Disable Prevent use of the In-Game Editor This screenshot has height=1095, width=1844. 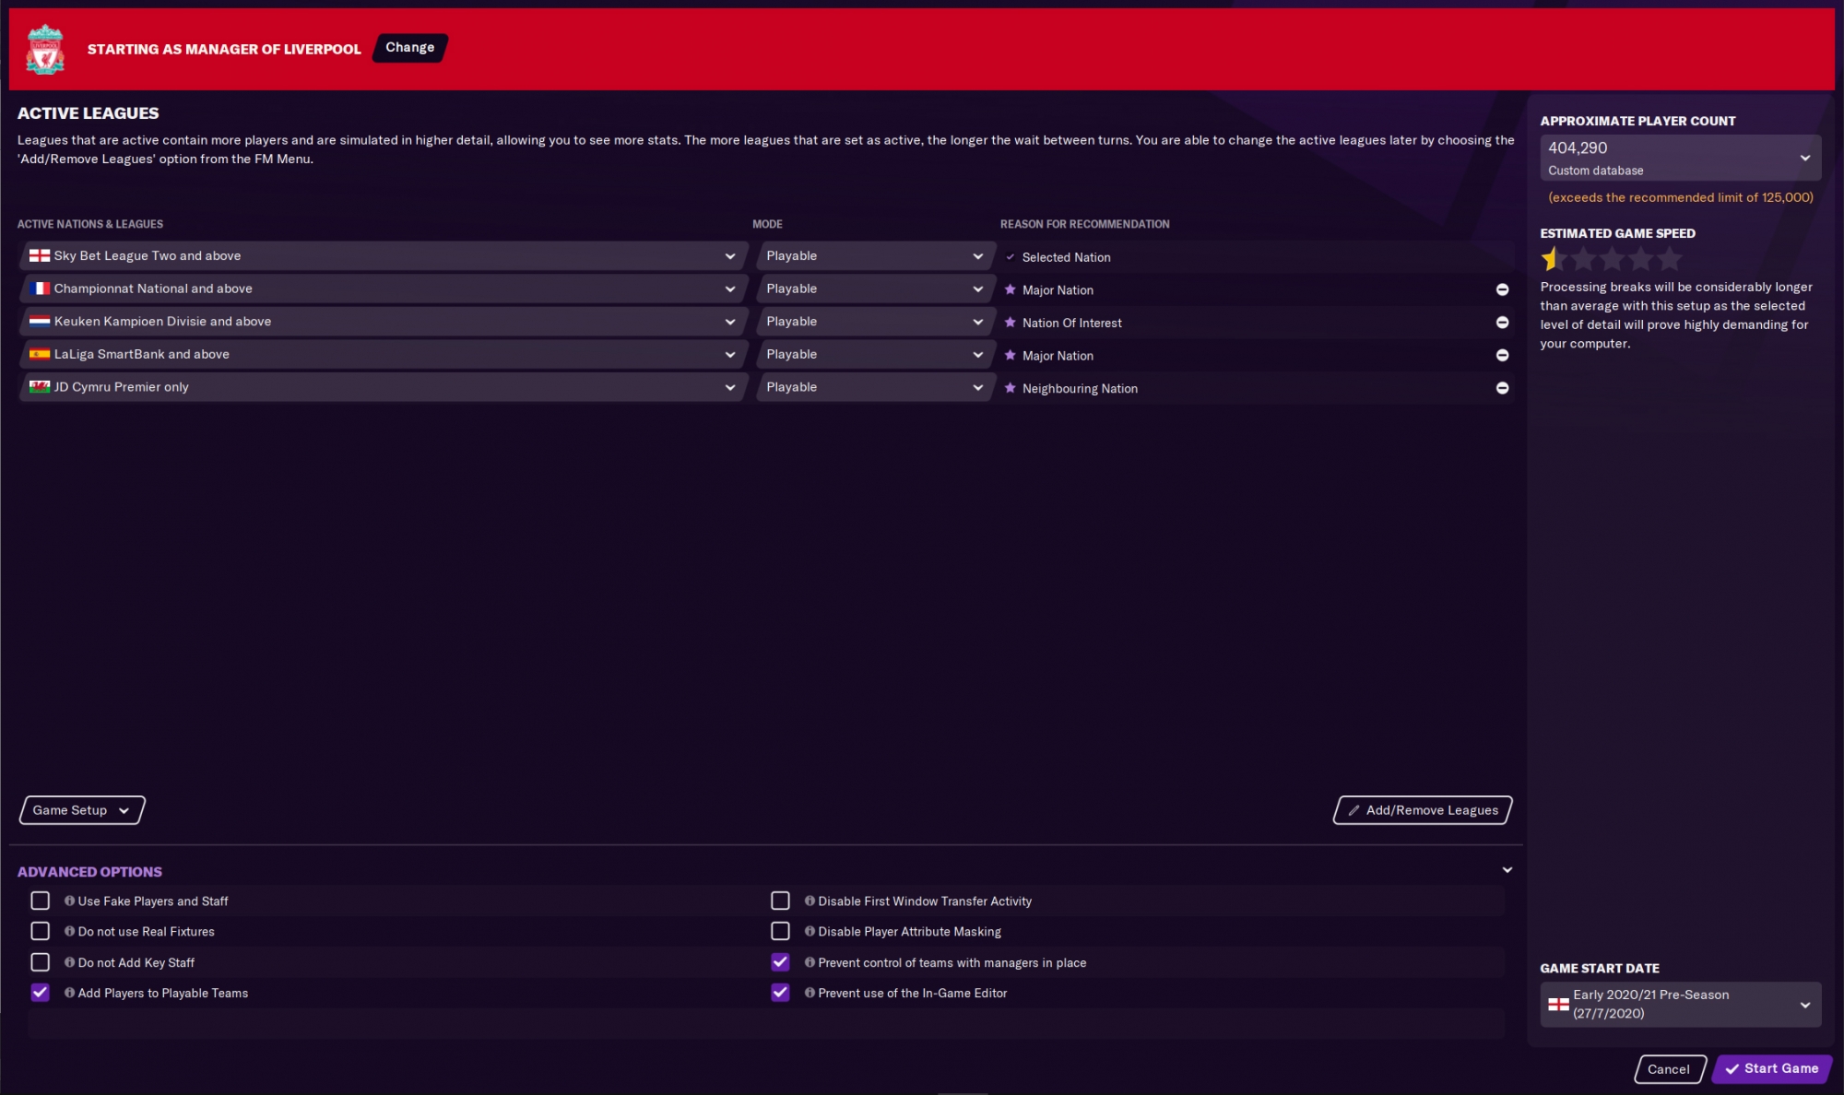point(780,992)
